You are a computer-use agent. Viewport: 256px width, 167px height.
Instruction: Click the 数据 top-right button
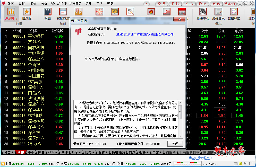pyautogui.click(x=203, y=4)
